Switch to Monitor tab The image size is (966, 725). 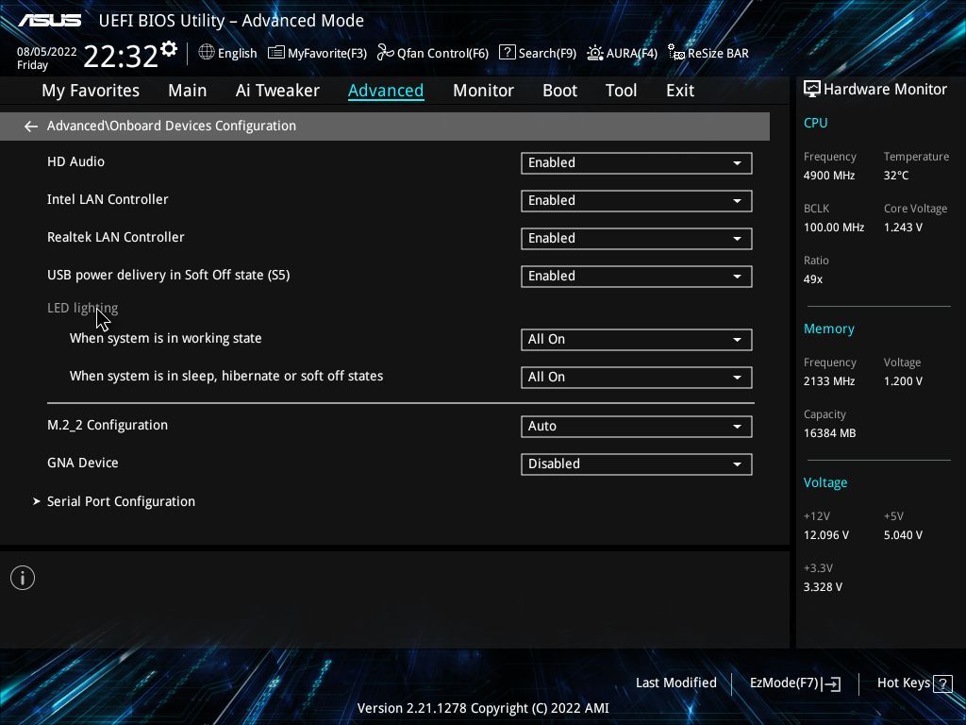point(483,91)
